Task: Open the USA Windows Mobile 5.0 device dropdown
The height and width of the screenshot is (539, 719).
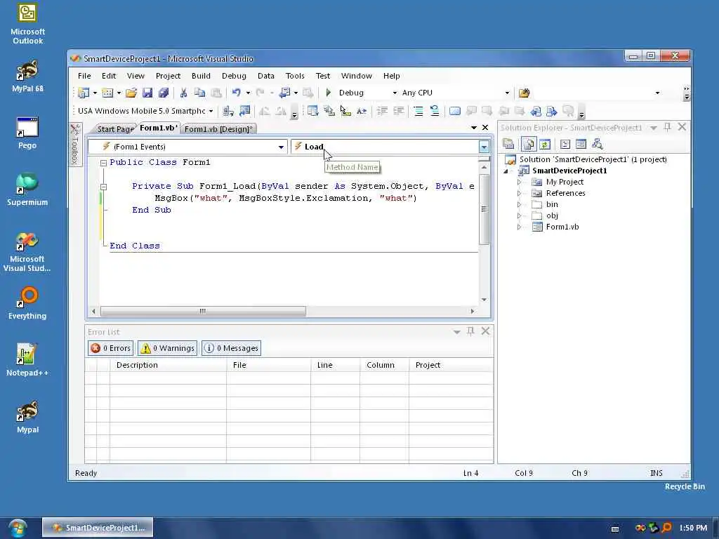Action: click(211, 111)
